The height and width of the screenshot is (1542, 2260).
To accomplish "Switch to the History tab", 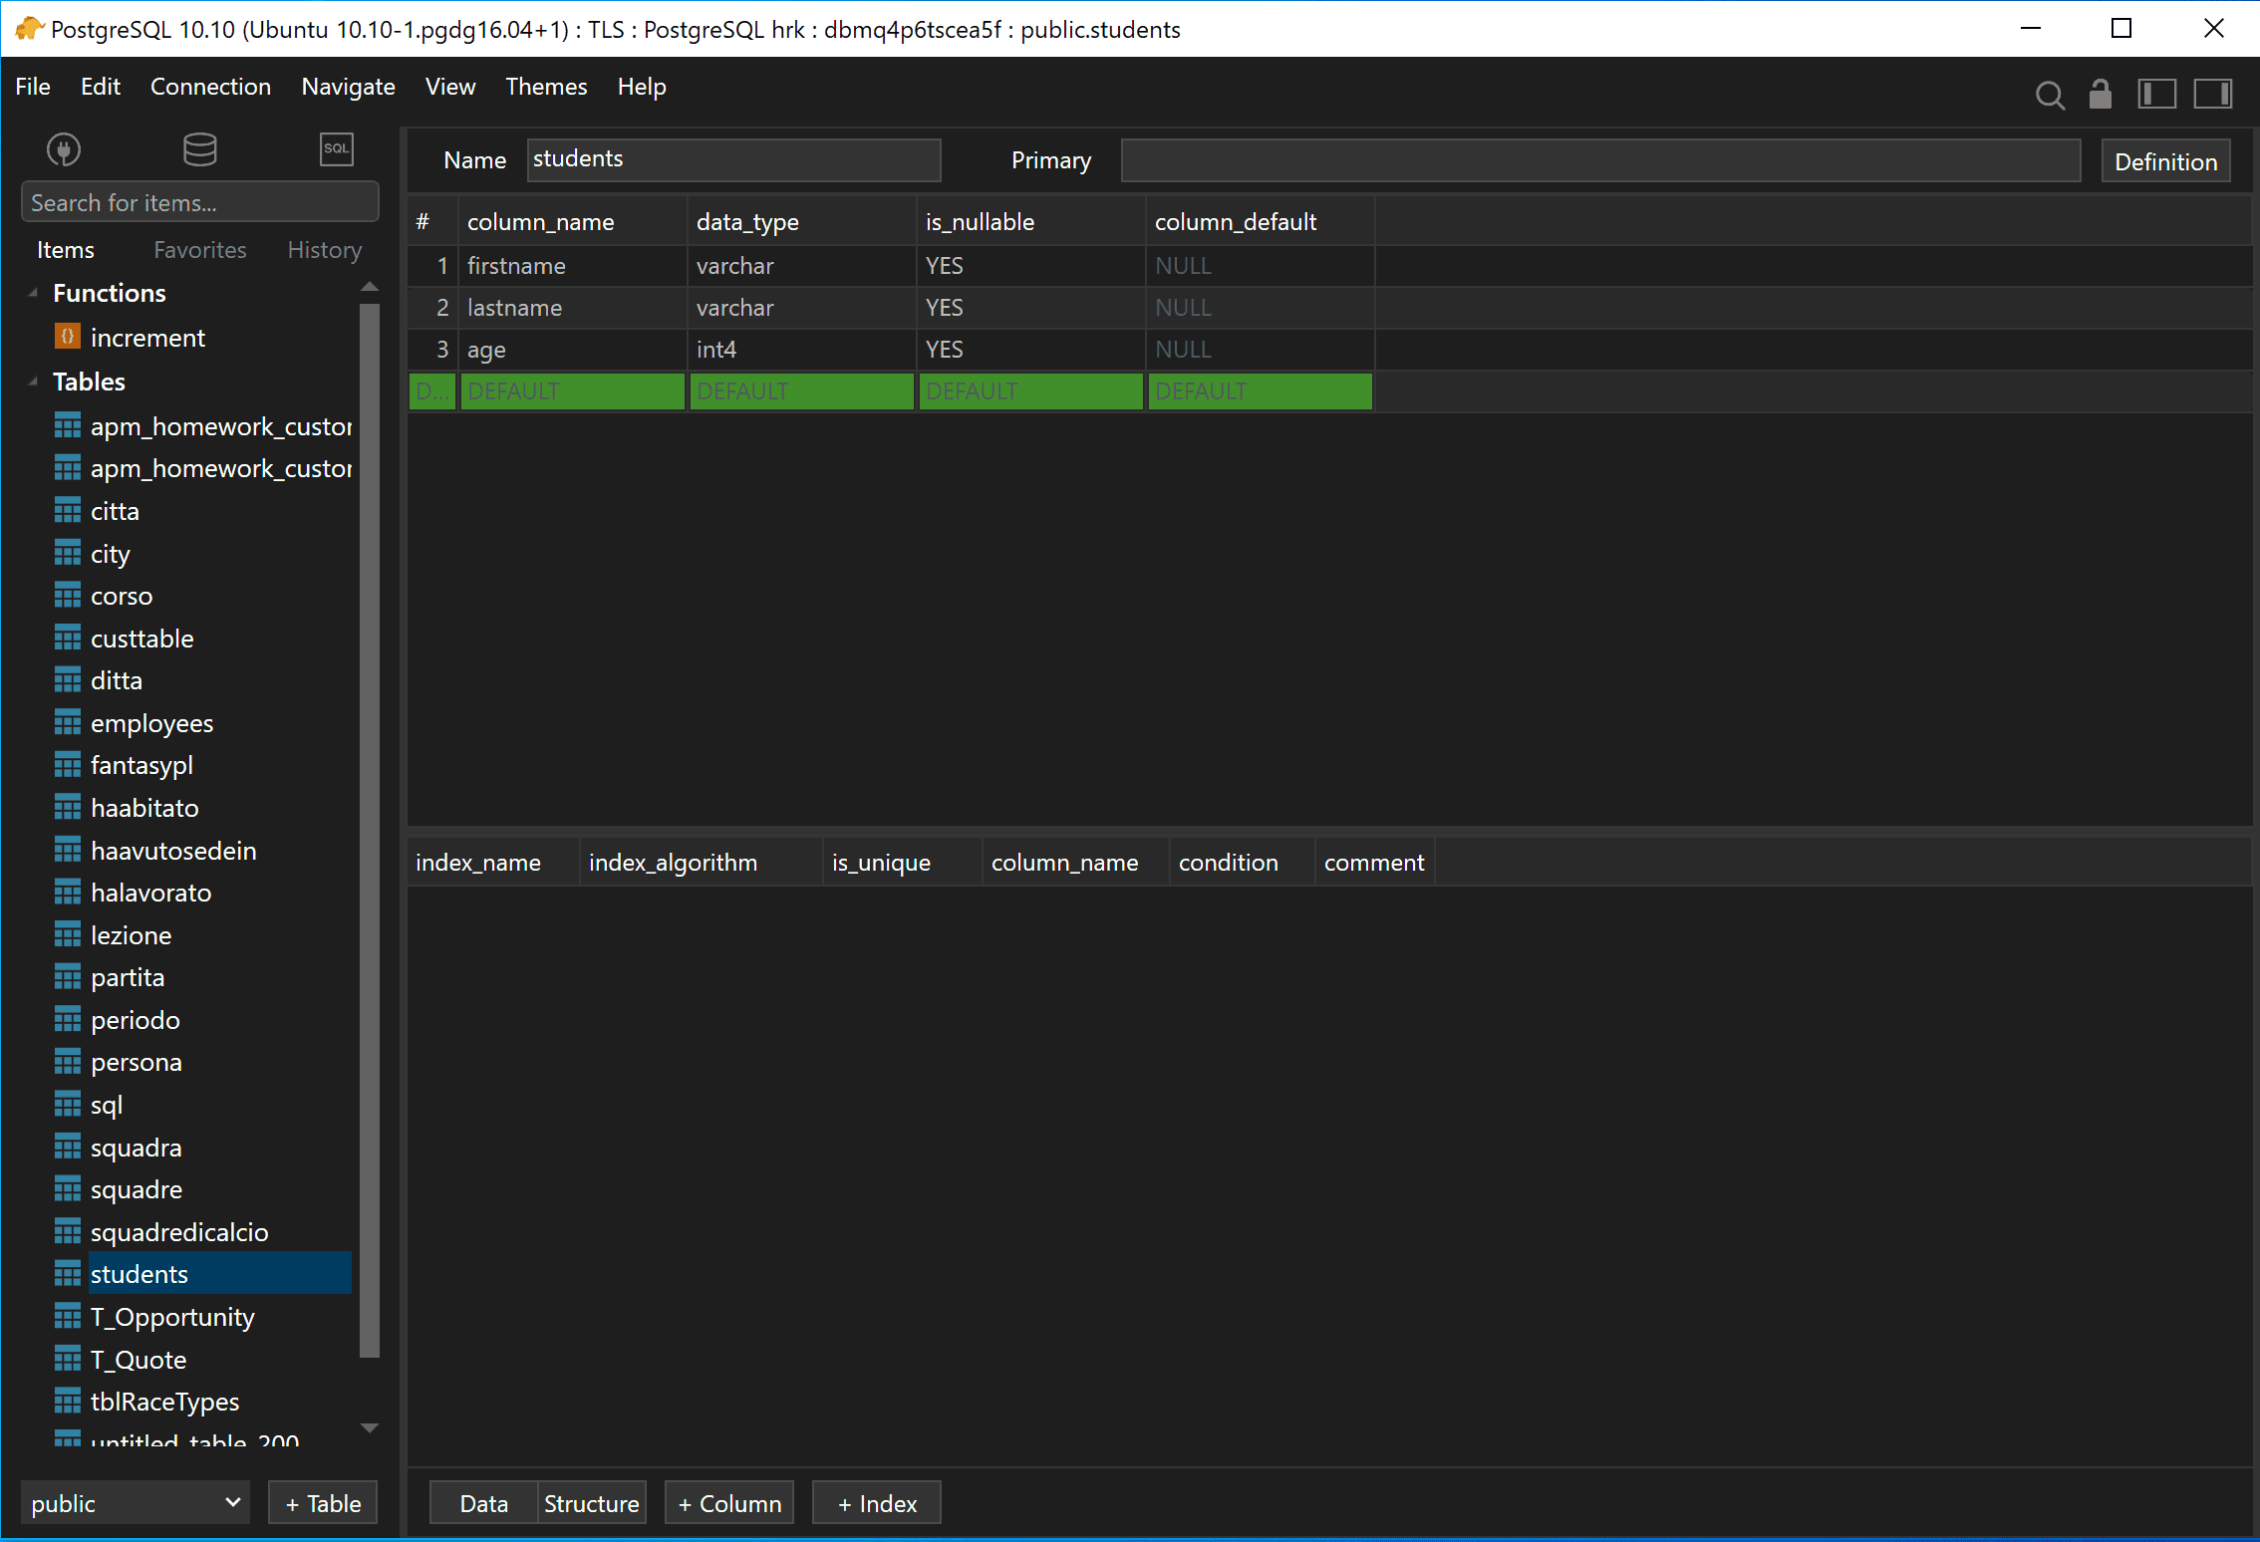I will coord(324,250).
